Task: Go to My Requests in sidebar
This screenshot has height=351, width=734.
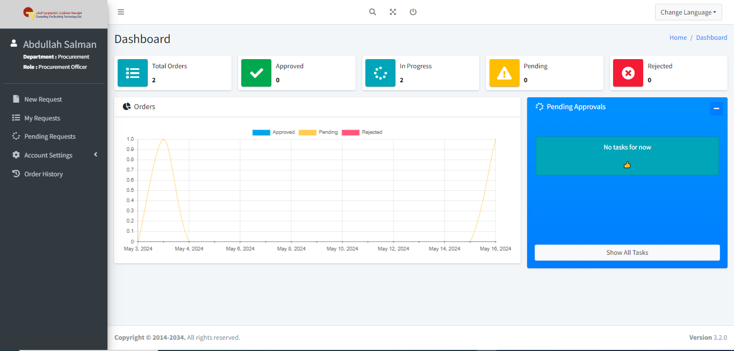Action: tap(42, 118)
